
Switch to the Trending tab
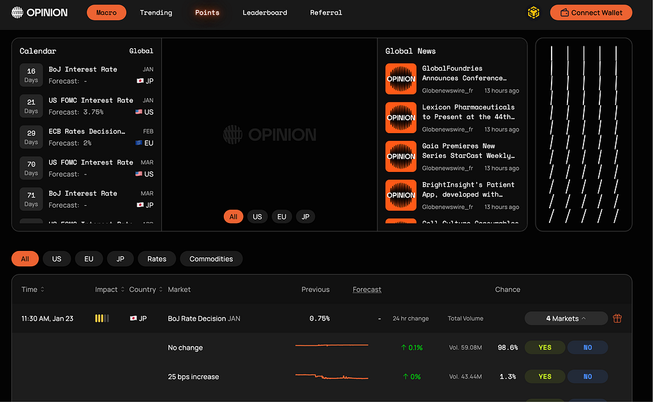156,13
